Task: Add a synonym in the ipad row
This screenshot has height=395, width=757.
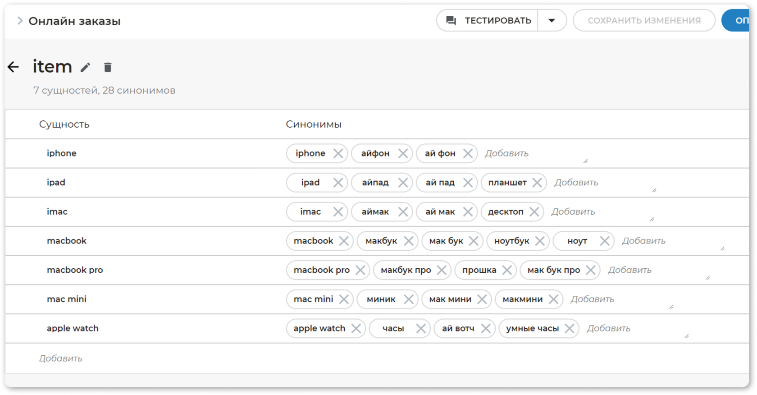Action: coord(604,183)
